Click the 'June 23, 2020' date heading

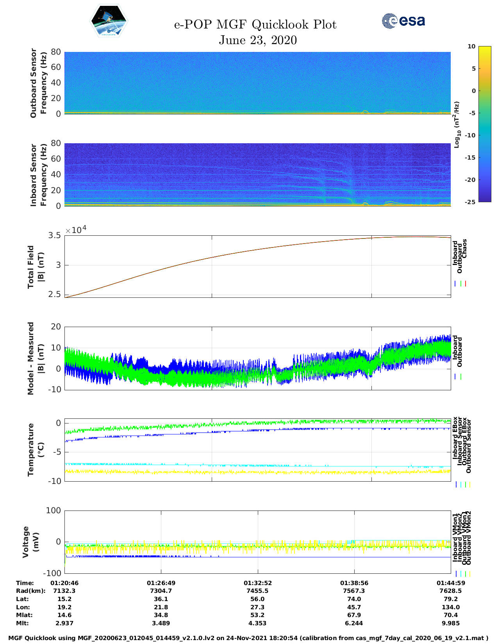tap(258, 40)
